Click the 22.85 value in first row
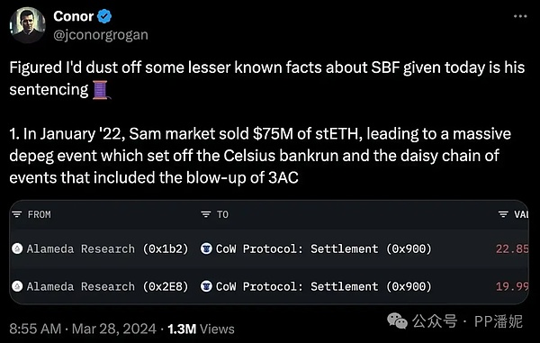 pos(512,248)
